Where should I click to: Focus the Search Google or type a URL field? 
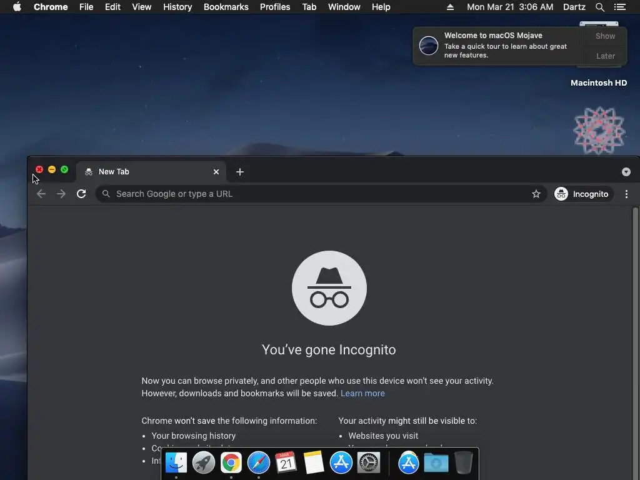321,194
